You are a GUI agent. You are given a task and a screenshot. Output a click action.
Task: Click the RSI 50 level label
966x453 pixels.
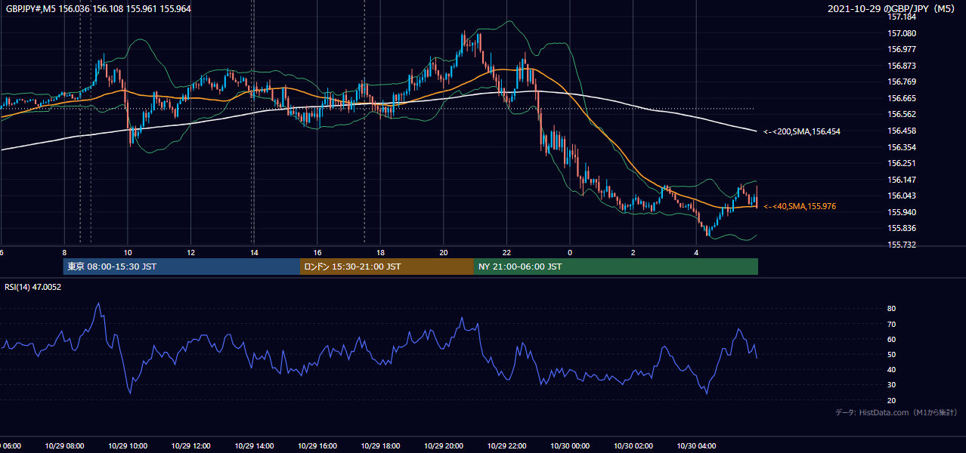pos(891,354)
